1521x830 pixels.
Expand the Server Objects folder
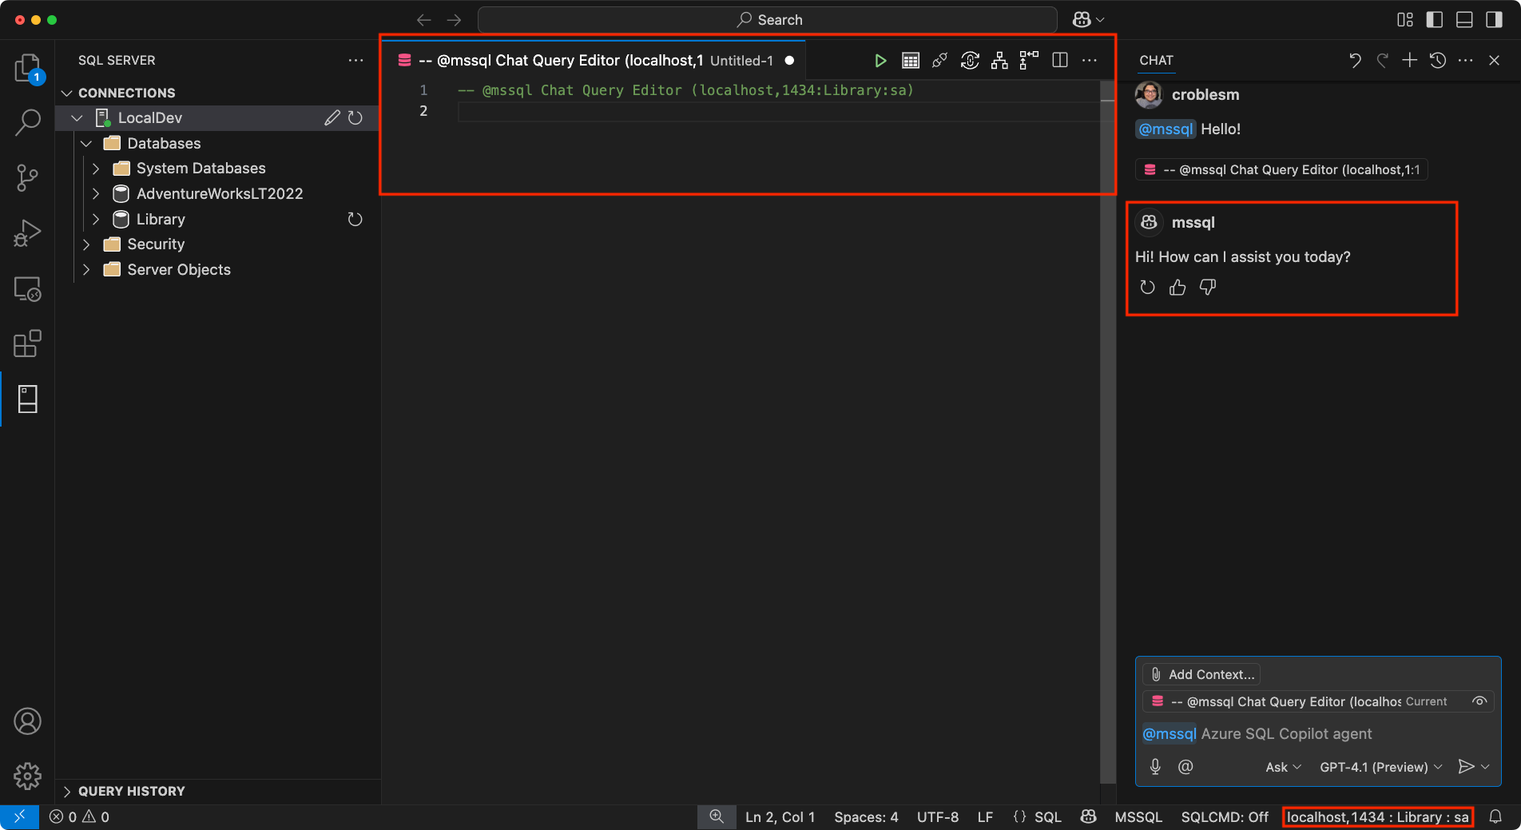(86, 270)
